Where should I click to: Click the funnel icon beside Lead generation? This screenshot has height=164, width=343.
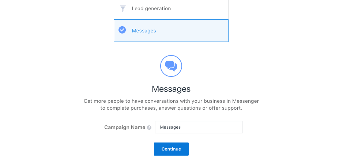tap(123, 8)
